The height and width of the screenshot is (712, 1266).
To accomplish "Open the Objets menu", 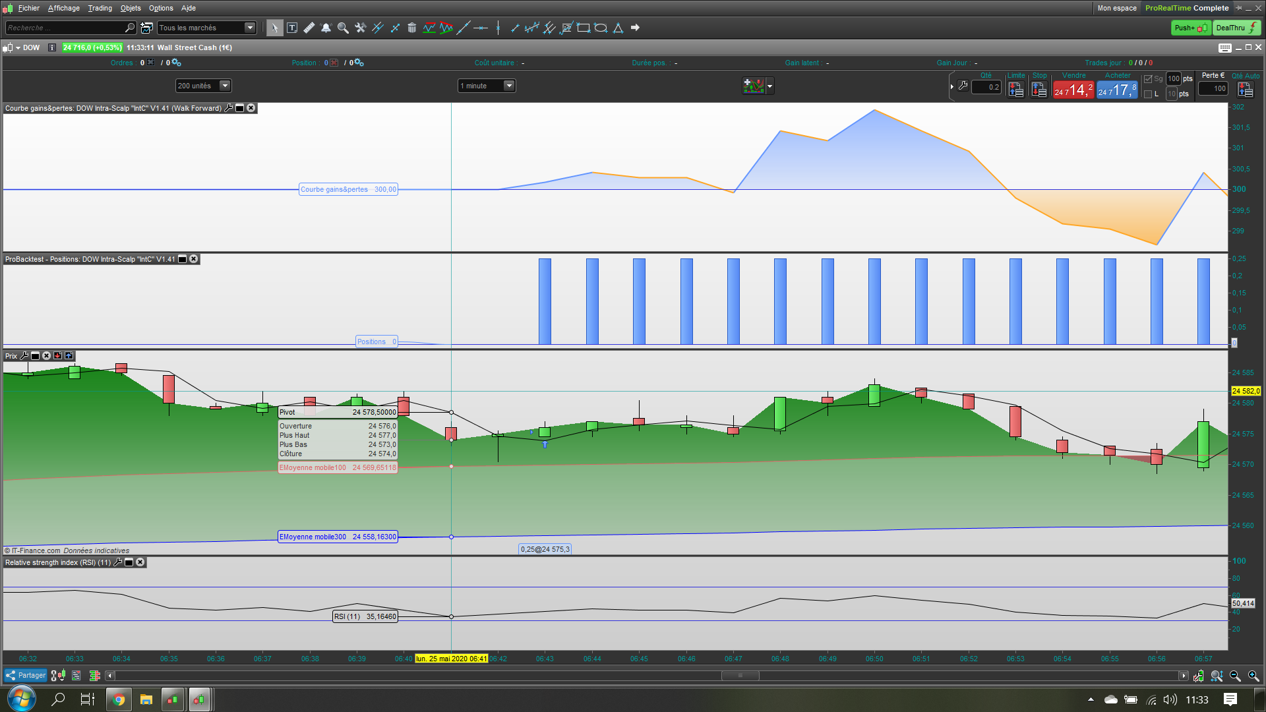I will [131, 8].
